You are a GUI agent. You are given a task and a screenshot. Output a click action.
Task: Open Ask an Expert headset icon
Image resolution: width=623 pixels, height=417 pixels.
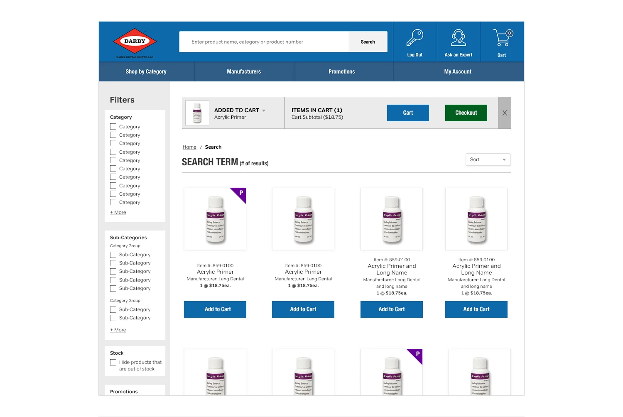[459, 37]
